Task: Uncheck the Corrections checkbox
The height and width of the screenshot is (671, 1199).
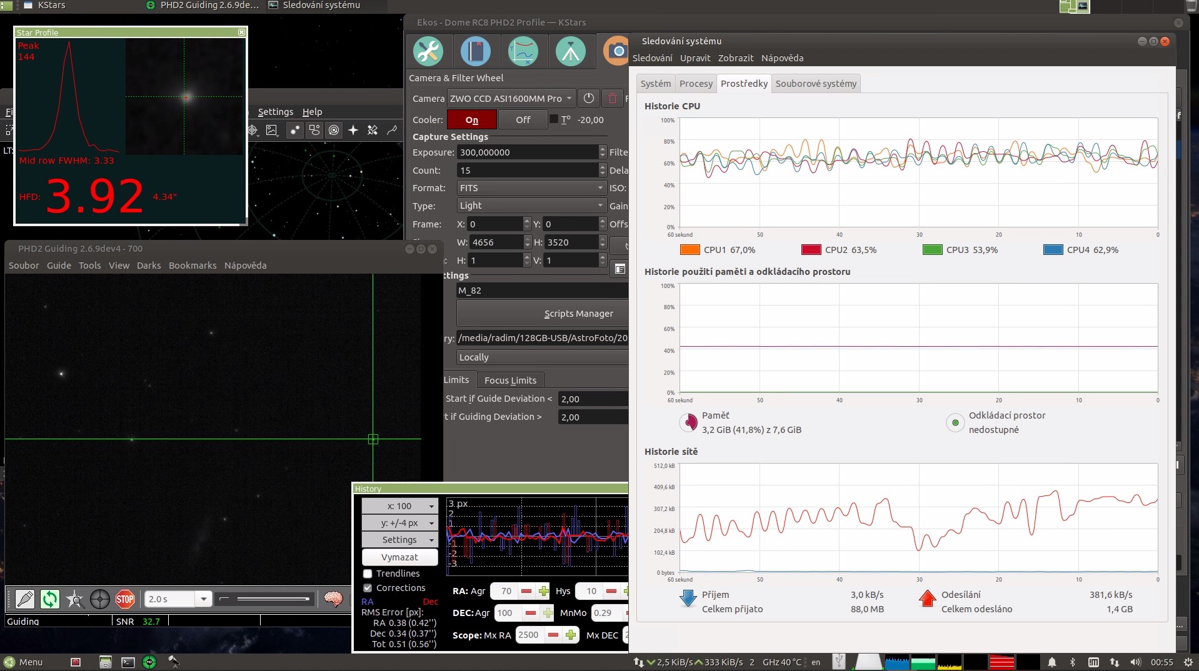Action: click(368, 588)
